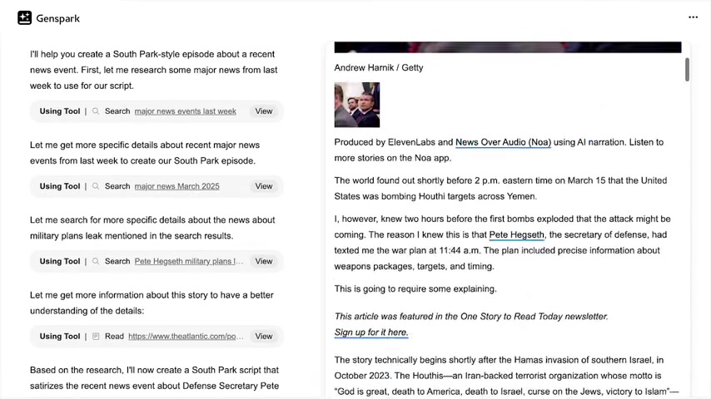Click the Genspark title text
Screen dimensions: 711x399
57,18
